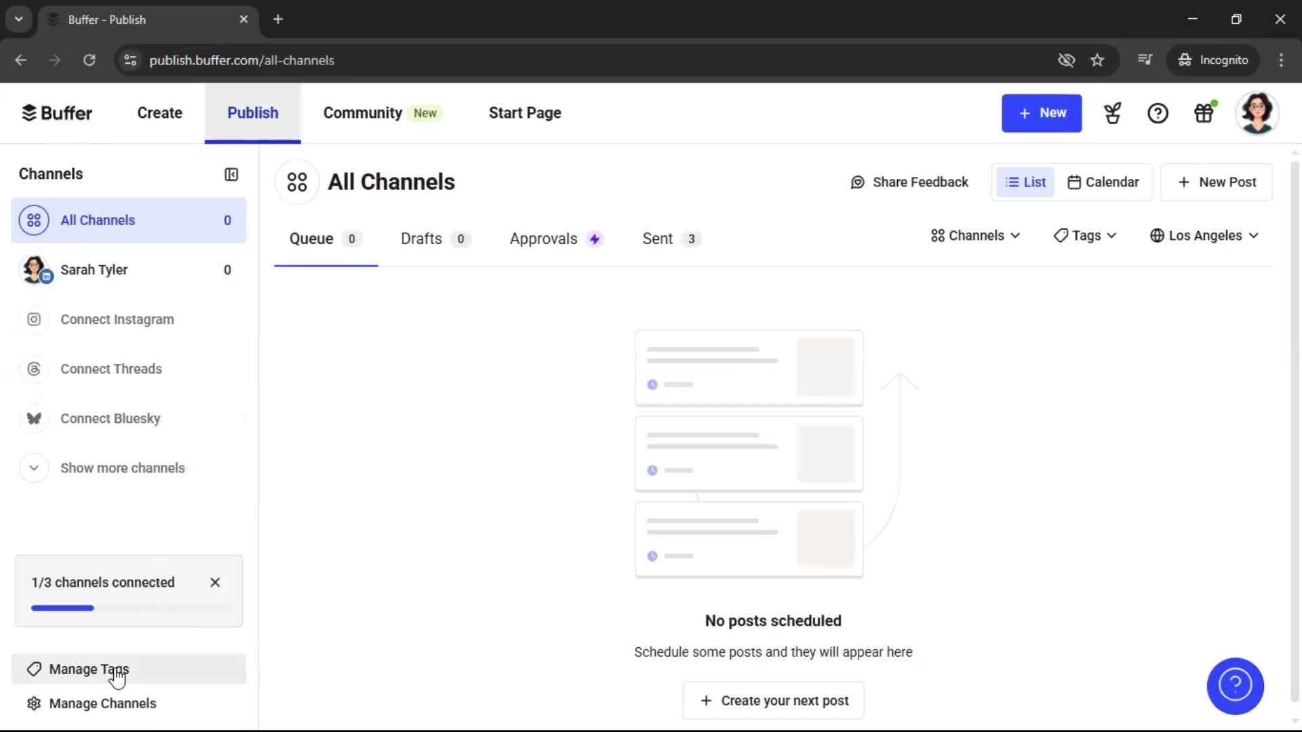Screen dimensions: 1302x732
Task: Collapse the Channels sidebar panel
Action: click(x=231, y=174)
